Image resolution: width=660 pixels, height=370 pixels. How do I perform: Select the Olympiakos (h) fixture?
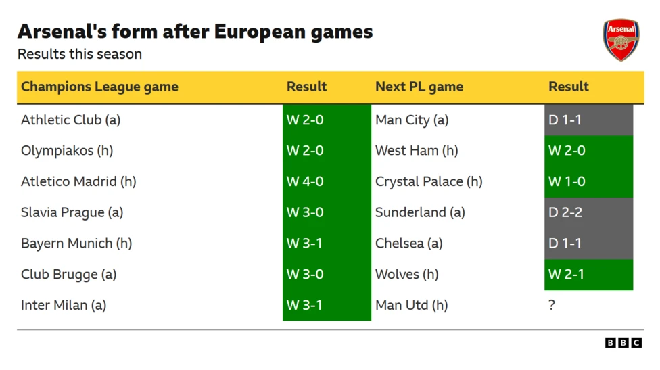click(x=67, y=150)
